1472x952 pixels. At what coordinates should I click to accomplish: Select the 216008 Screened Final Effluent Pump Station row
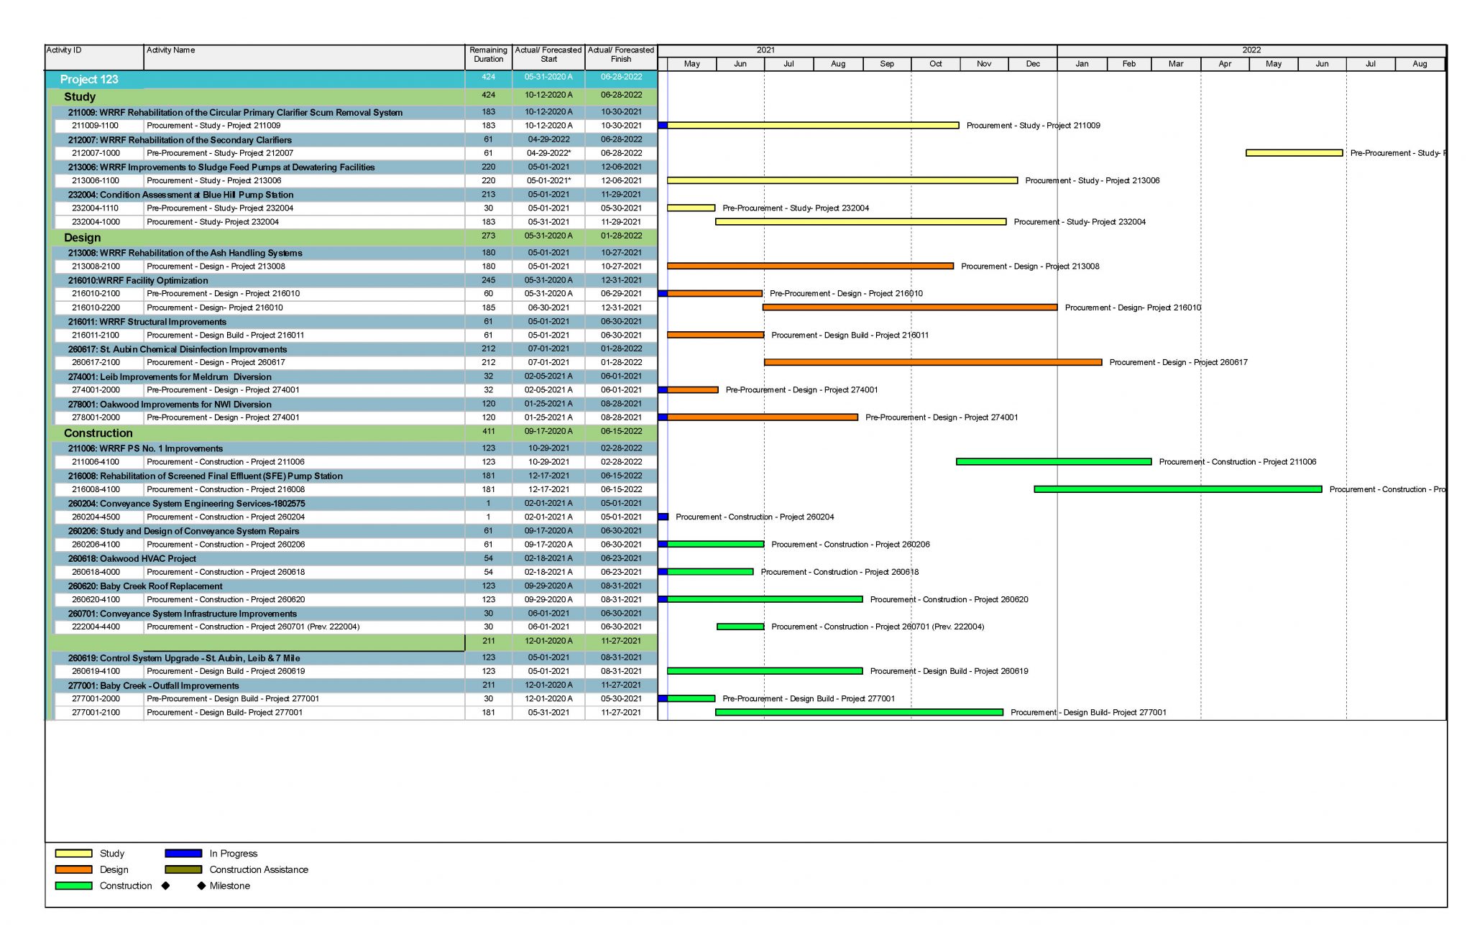coord(355,476)
